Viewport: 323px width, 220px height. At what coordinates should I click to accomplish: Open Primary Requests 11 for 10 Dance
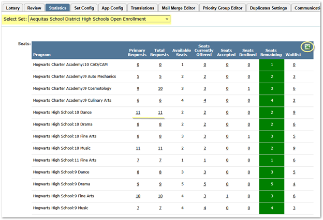(138, 113)
